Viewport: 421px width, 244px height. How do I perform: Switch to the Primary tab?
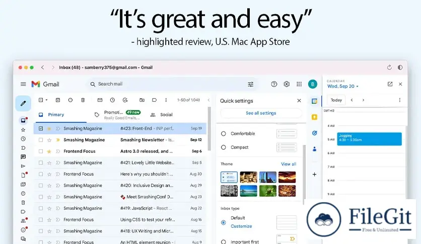(60, 115)
